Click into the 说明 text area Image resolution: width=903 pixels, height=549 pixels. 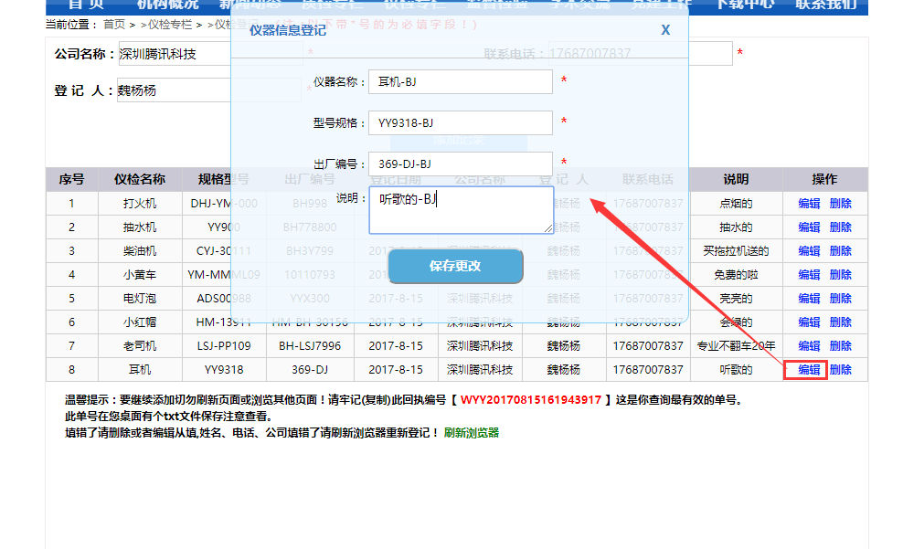pyautogui.click(x=462, y=210)
